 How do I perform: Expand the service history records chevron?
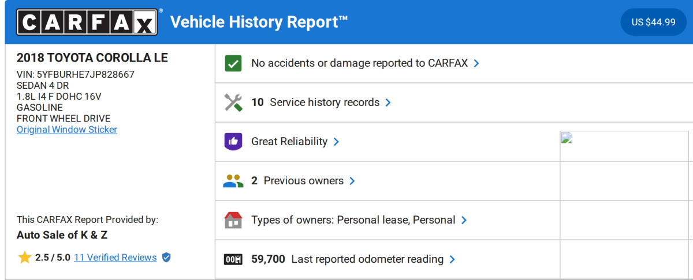click(388, 103)
